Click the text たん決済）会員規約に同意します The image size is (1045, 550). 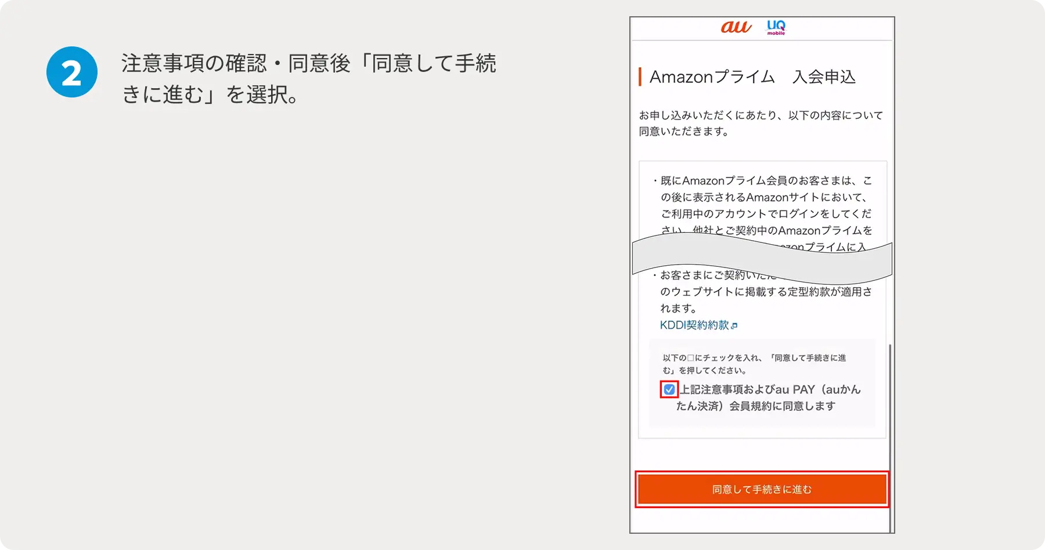(755, 406)
